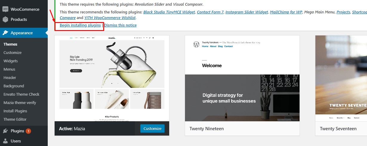Click the WordPress logo in Twenty Nineteen preview
The height and width of the screenshot is (146, 367).
(x=196, y=44)
